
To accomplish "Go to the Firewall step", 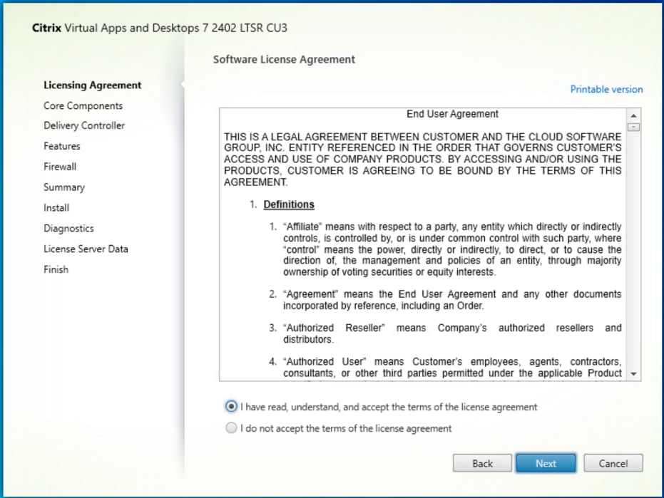I will (60, 167).
